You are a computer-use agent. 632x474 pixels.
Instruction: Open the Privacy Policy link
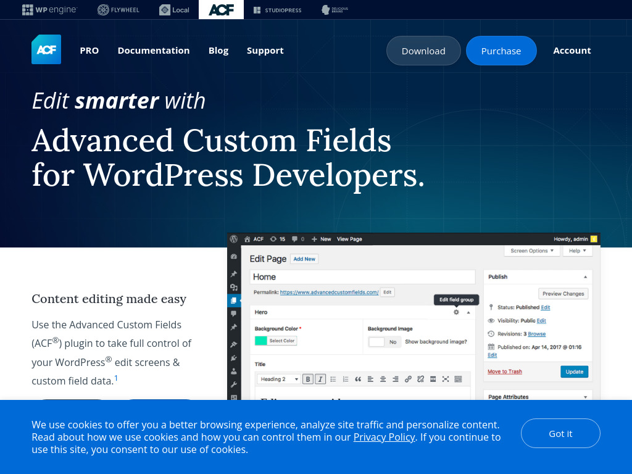pyautogui.click(x=384, y=438)
